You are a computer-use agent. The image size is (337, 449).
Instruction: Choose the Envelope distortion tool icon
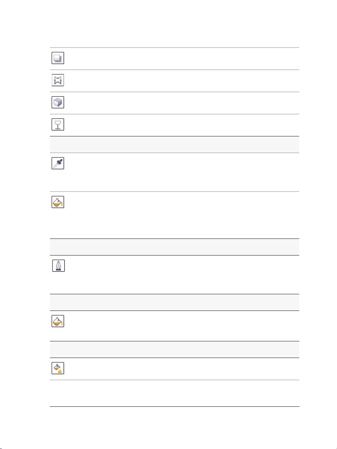[58, 80]
